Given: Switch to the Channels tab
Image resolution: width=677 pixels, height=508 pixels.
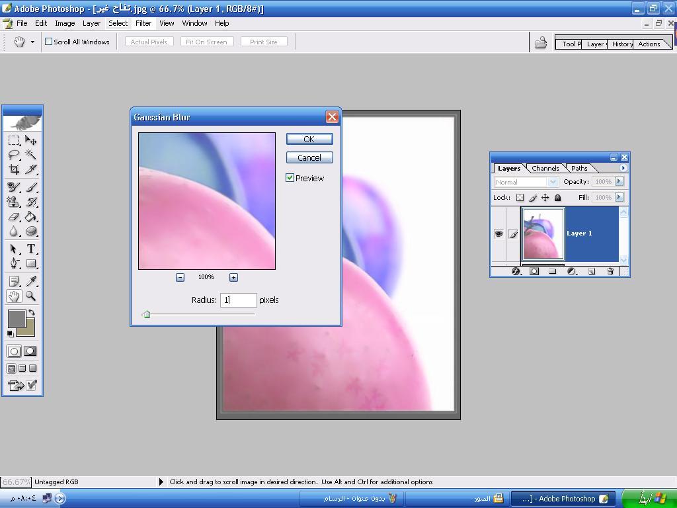Looking at the screenshot, I should [x=545, y=169].
